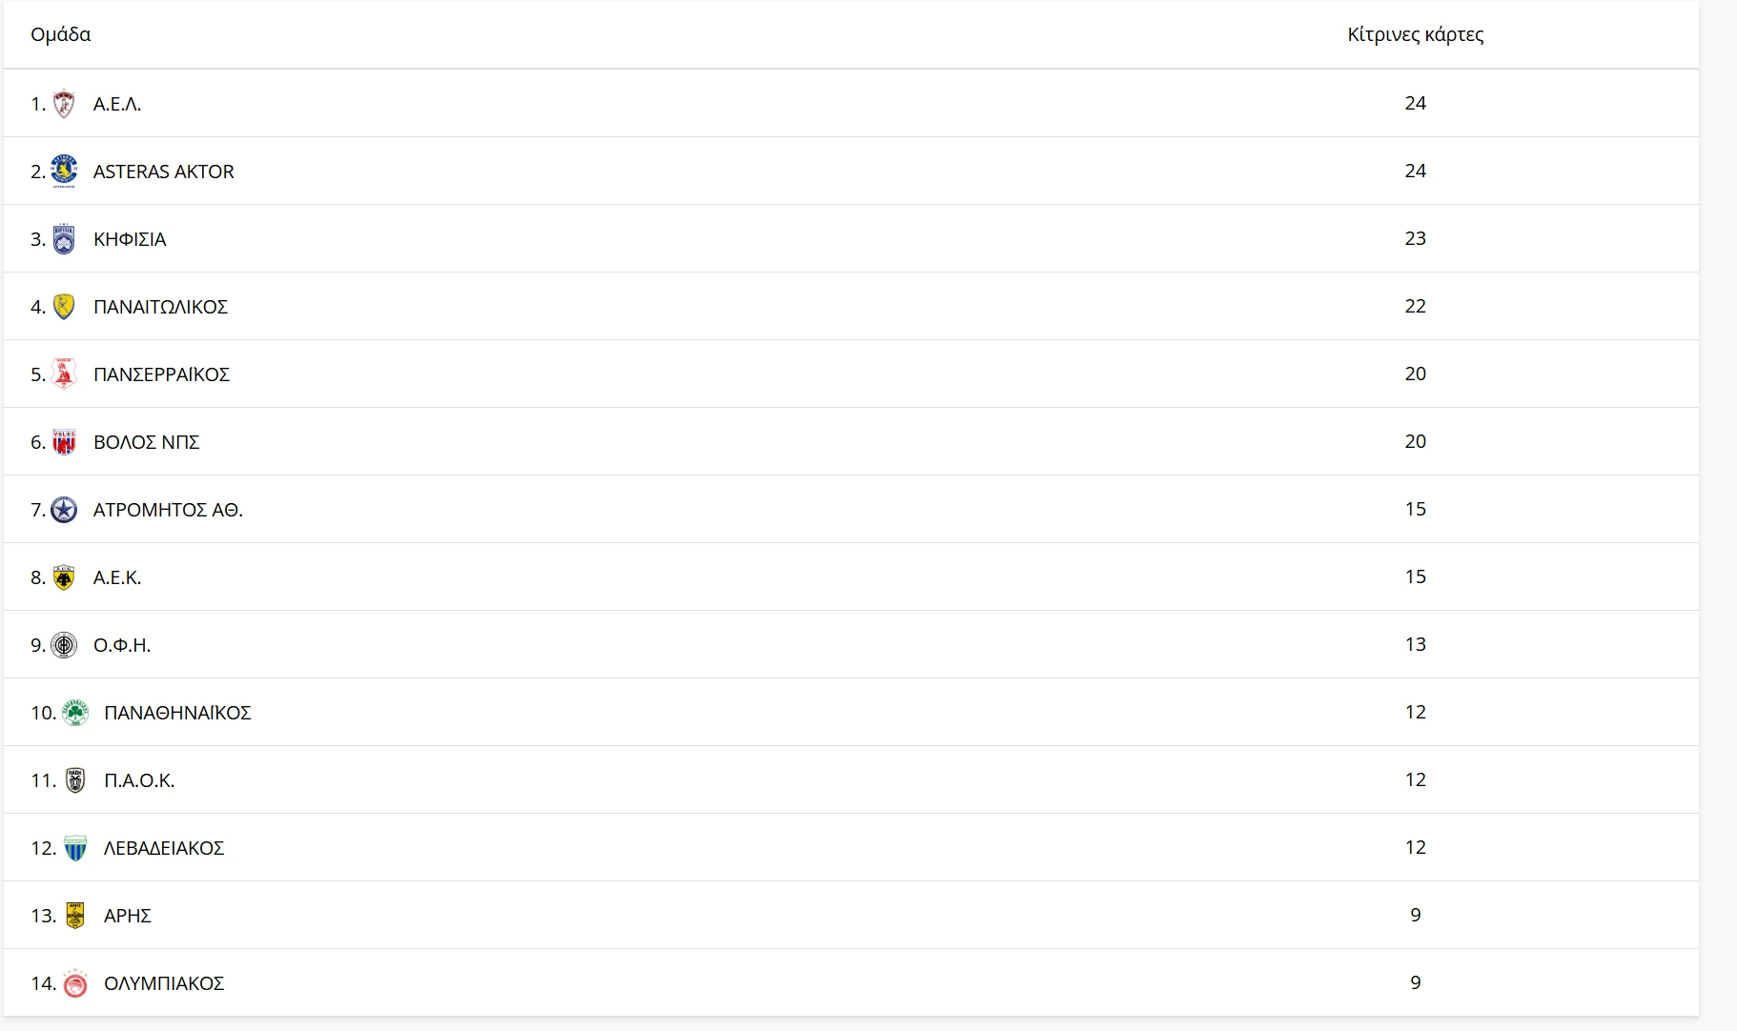Open the ΑΡΗΣ team name link
Image resolution: width=1737 pixels, height=1031 pixels.
click(128, 916)
